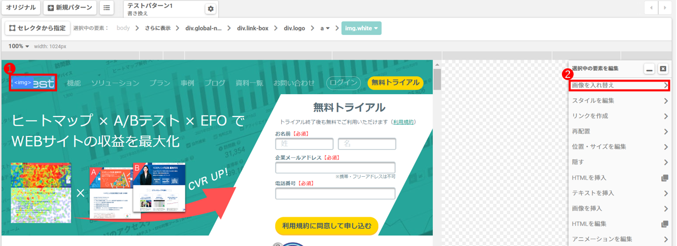
Task: Click 事例 in site navigation
Action: (187, 83)
